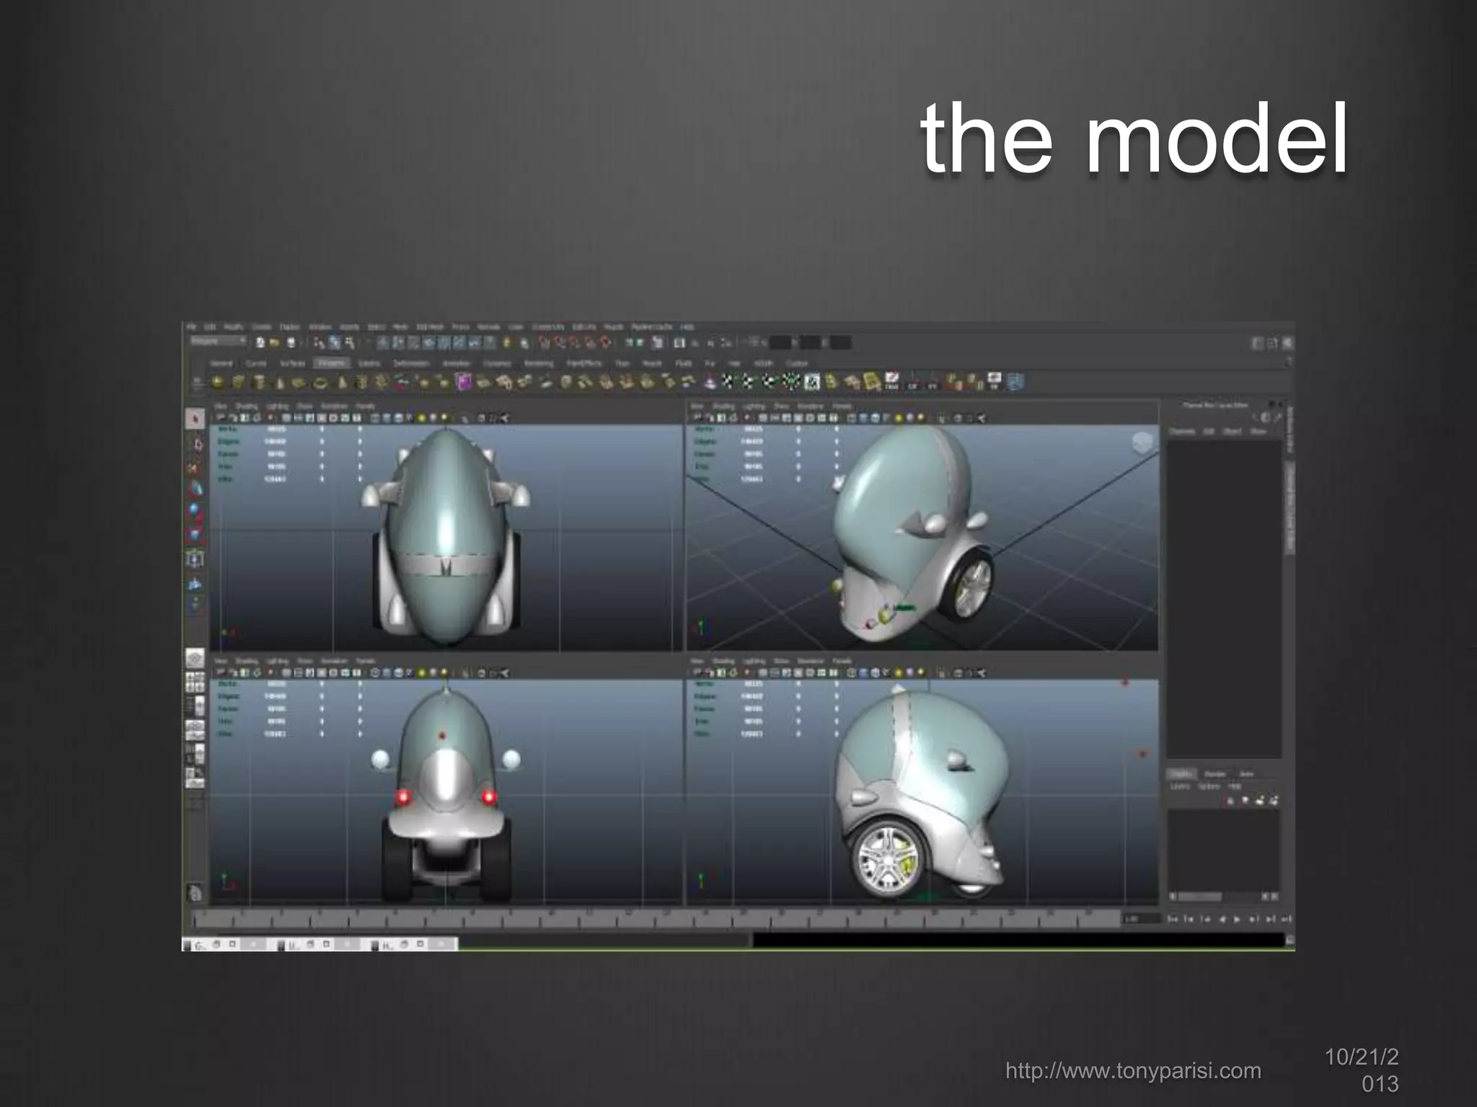Click the animation time slider ruler
The image size is (1477, 1107).
[649, 919]
